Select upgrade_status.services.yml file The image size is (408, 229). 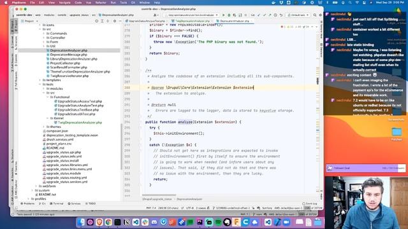pyautogui.click(x=67, y=182)
